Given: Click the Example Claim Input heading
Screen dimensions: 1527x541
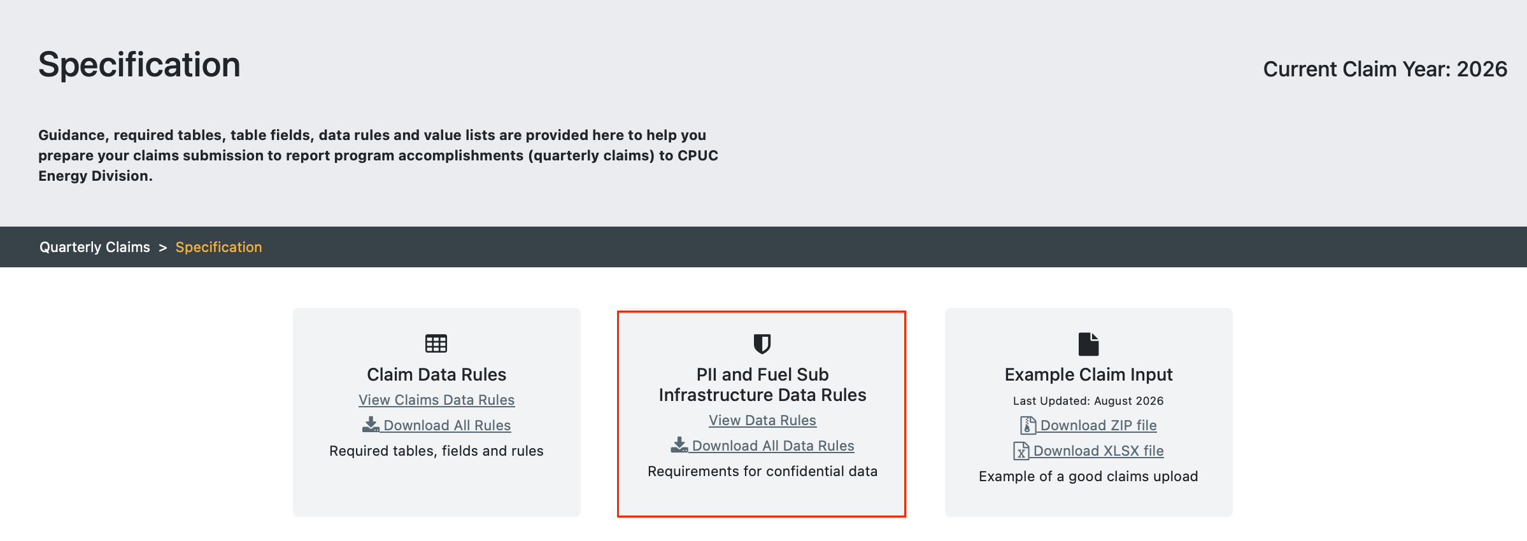Looking at the screenshot, I should (x=1088, y=374).
